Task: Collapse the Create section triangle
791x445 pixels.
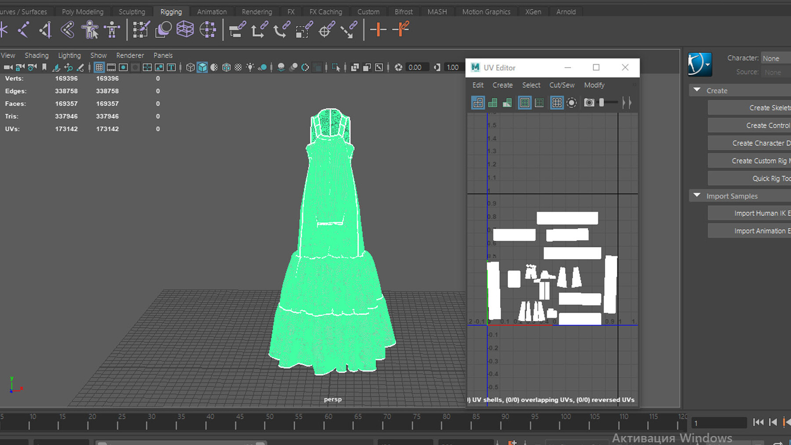Action: click(x=697, y=90)
